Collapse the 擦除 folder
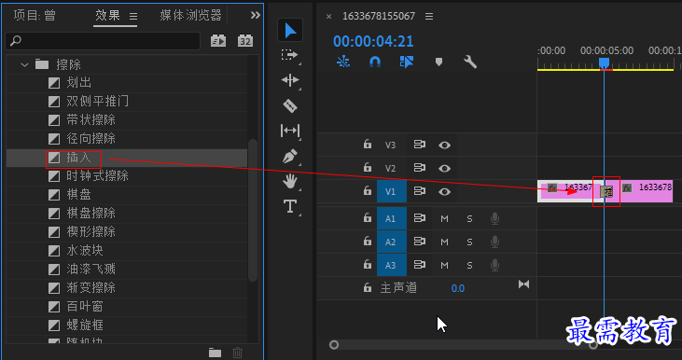This screenshot has width=682, height=360. click(x=25, y=64)
